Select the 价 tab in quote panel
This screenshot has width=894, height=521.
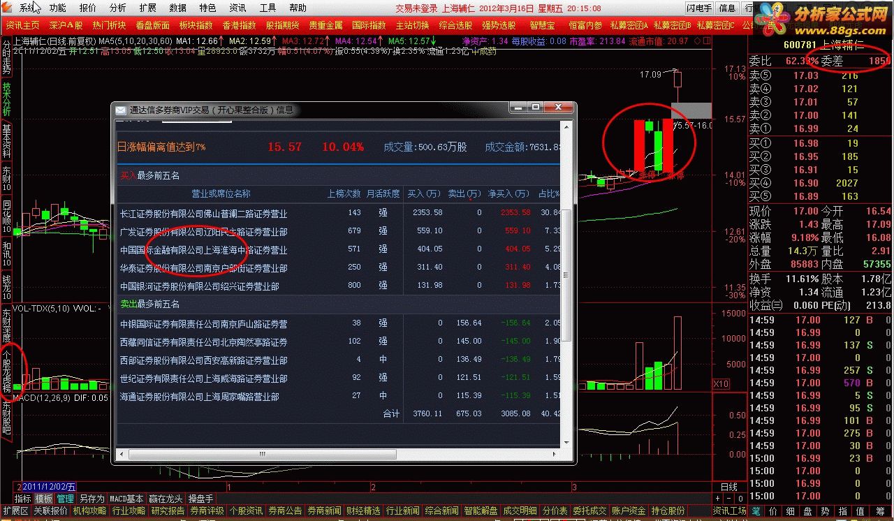point(772,511)
